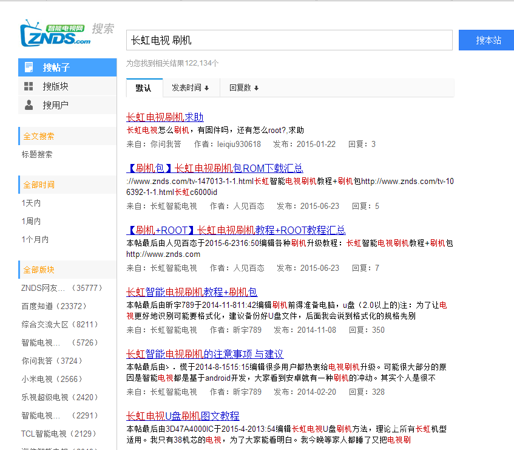Viewport: 514px width, 450px height.
Task: Select the 默认 sort tab
Action: [x=144, y=88]
